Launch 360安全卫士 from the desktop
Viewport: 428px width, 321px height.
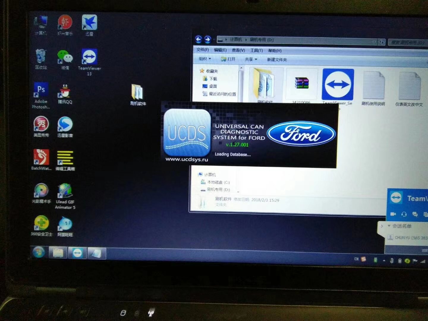point(41,226)
